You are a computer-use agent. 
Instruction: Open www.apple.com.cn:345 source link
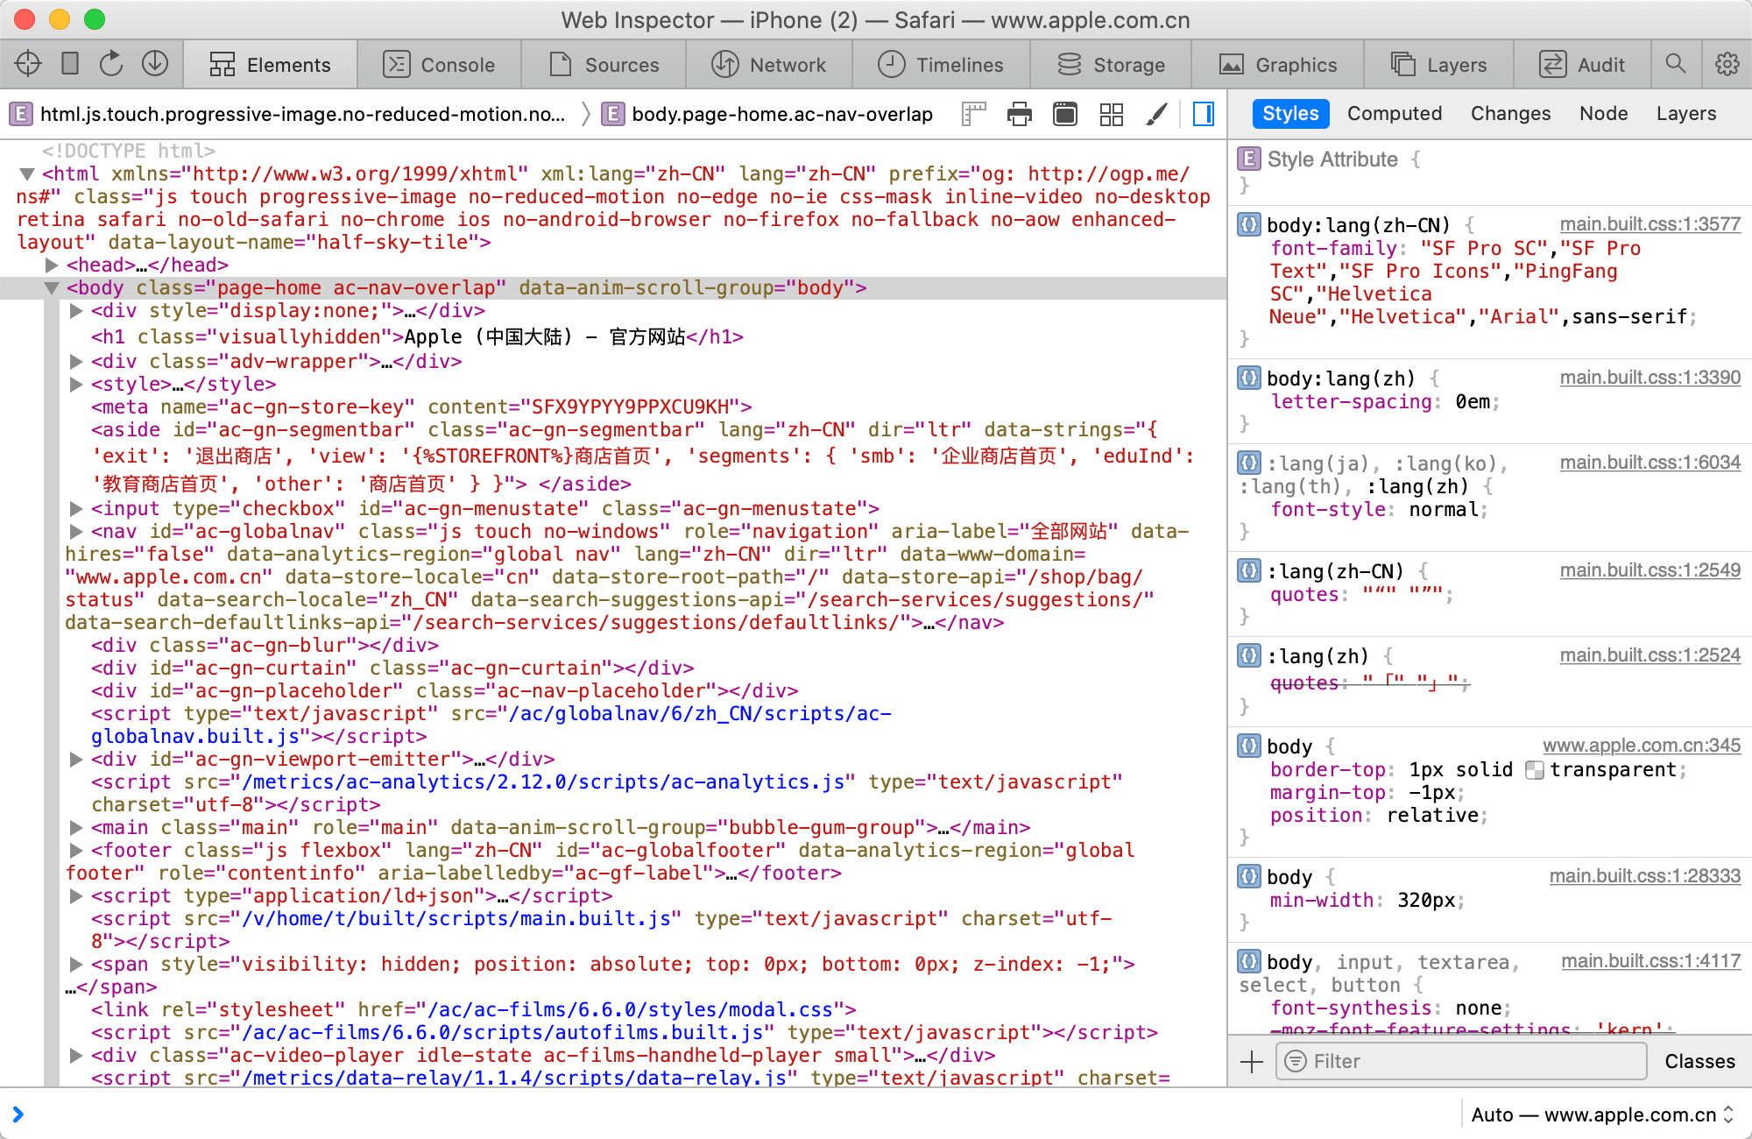click(1642, 746)
